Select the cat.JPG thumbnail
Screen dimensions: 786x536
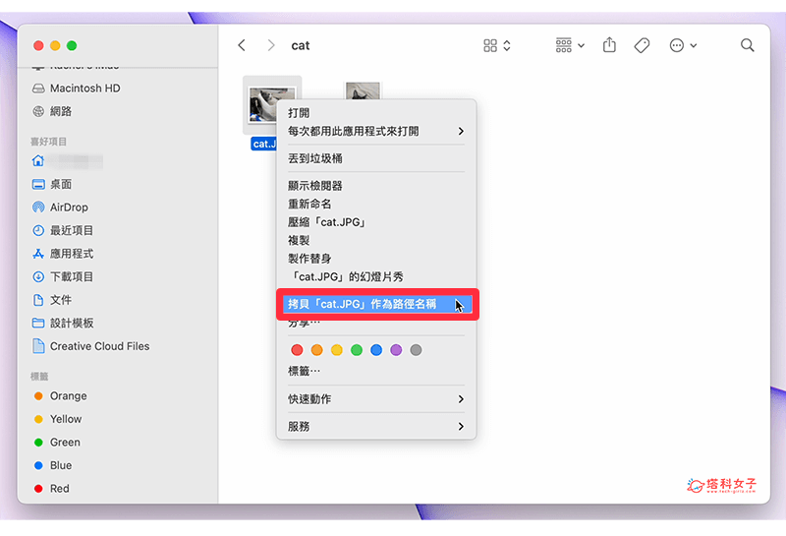[x=261, y=105]
